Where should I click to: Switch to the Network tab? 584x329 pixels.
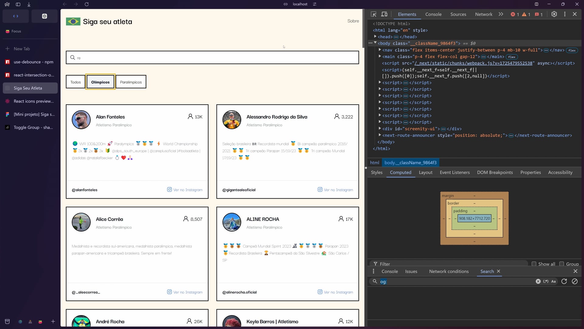(484, 14)
